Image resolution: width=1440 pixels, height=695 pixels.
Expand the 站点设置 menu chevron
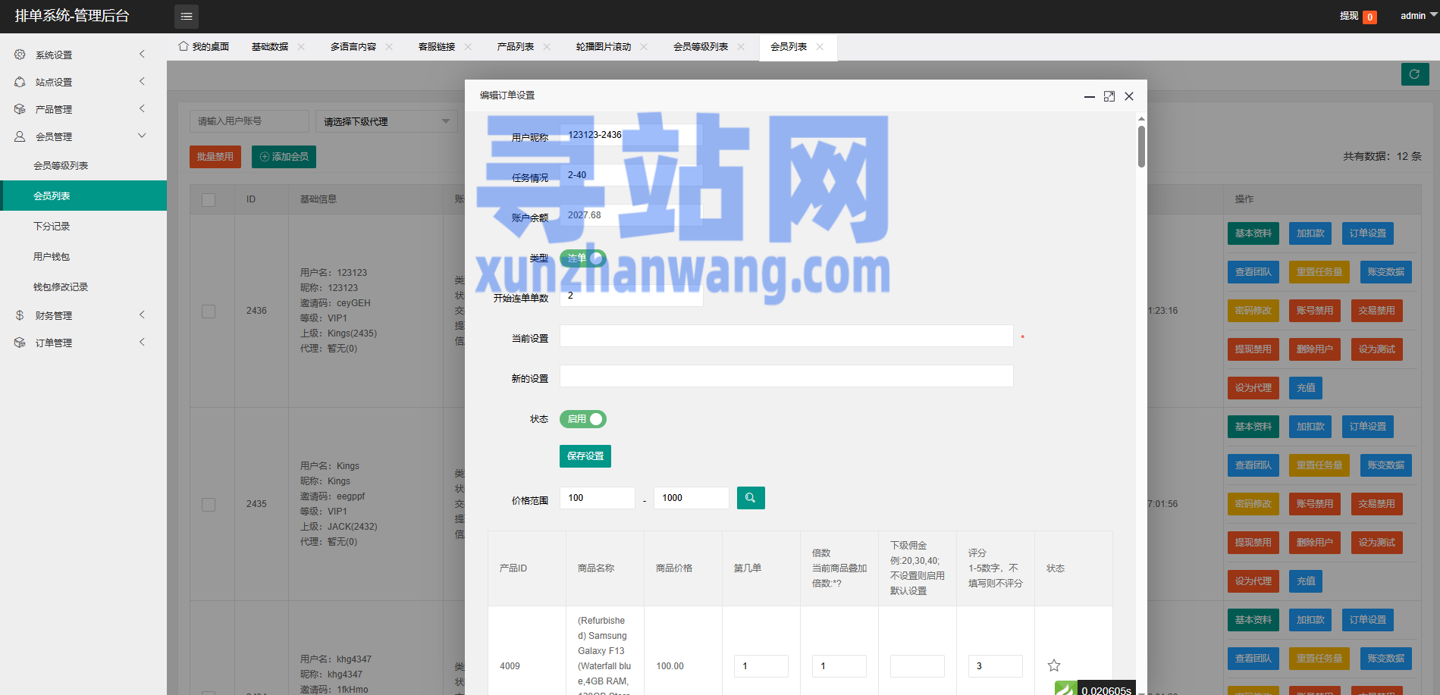tap(142, 81)
